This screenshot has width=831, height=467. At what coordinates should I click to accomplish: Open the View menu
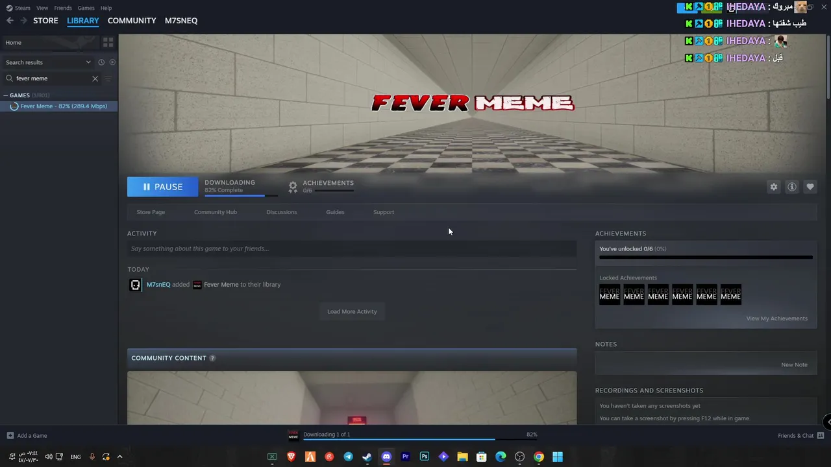(42, 8)
